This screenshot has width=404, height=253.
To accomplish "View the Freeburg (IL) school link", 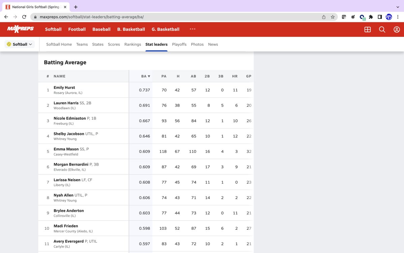I will (64, 123).
